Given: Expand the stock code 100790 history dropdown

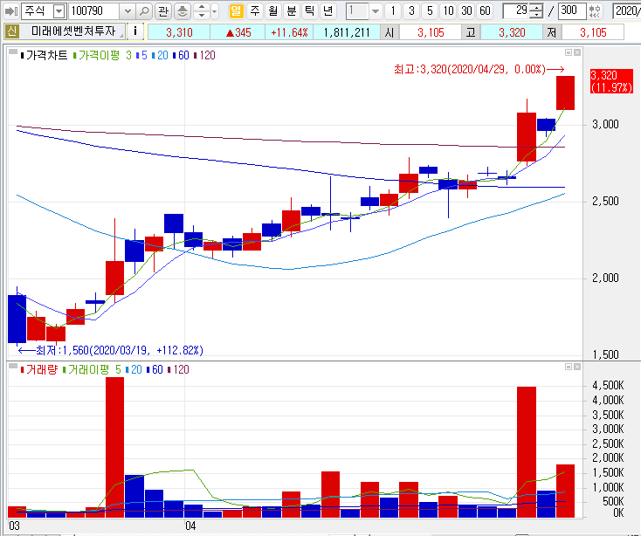Looking at the screenshot, I should coord(128,11).
